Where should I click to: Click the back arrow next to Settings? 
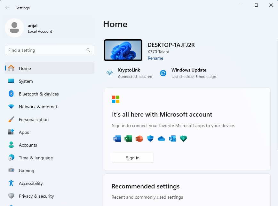[7, 8]
